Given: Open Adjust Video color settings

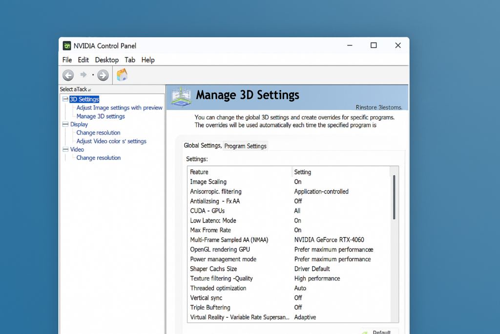Looking at the screenshot, I should tap(111, 141).
